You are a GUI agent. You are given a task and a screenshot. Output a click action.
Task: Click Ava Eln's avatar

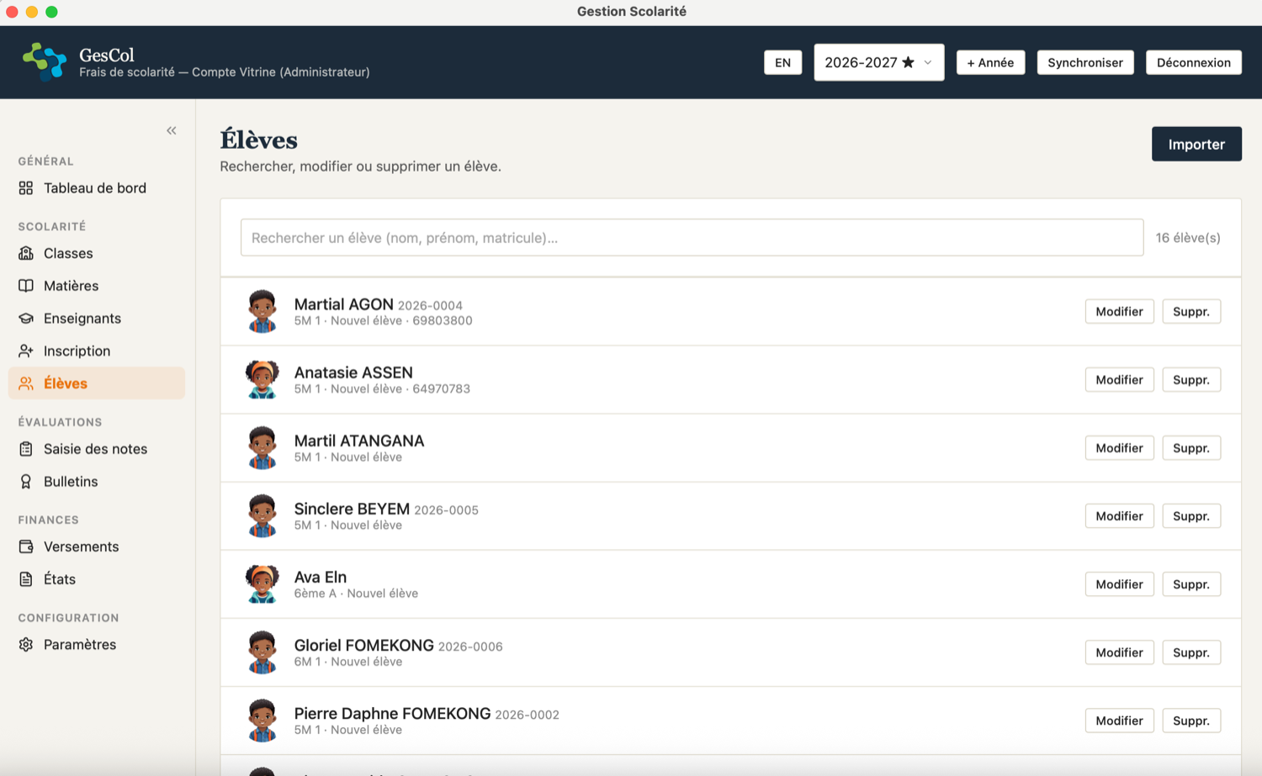pyautogui.click(x=262, y=583)
